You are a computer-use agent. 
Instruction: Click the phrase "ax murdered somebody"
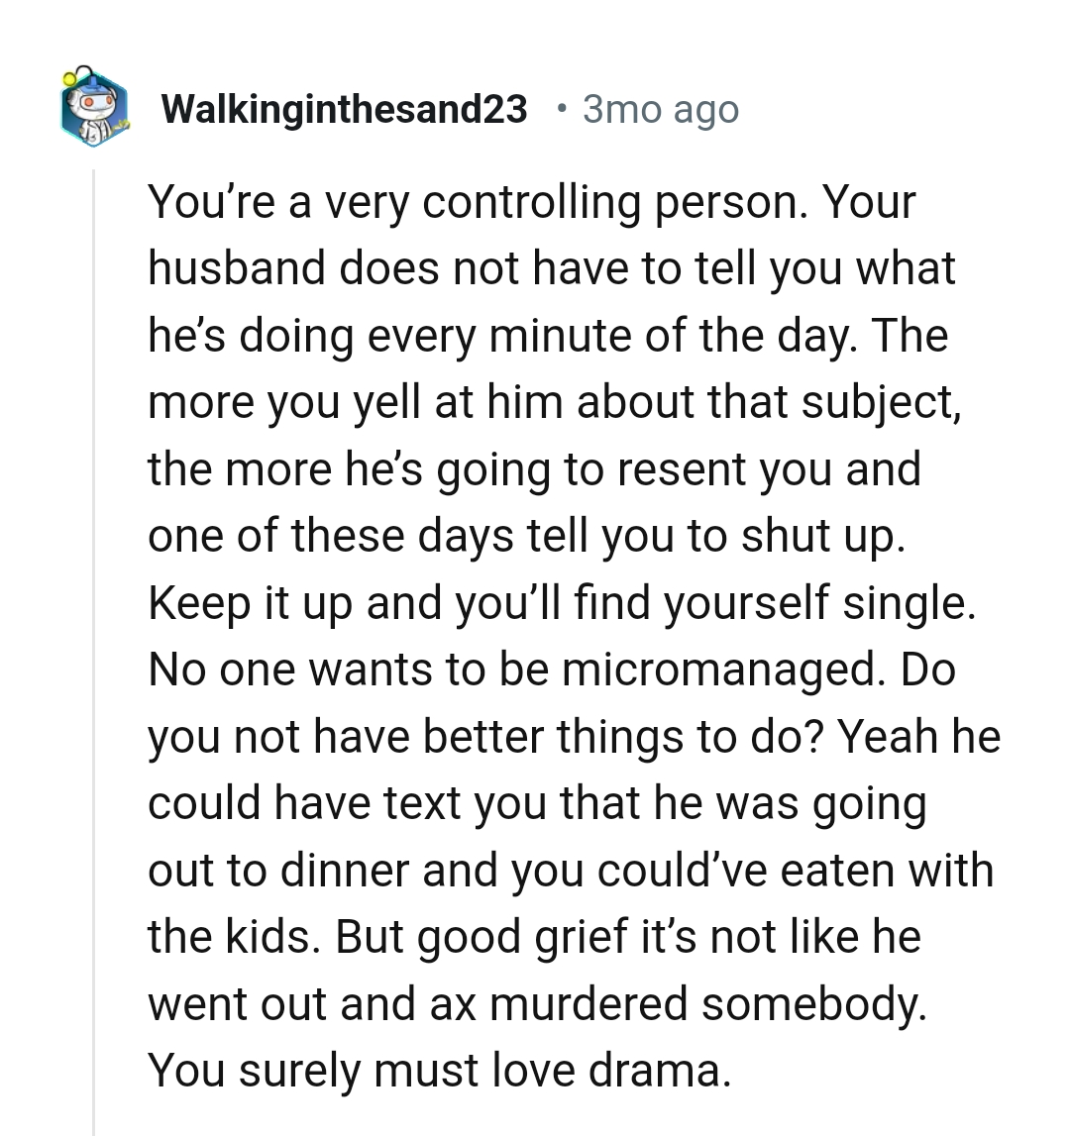click(679, 1003)
